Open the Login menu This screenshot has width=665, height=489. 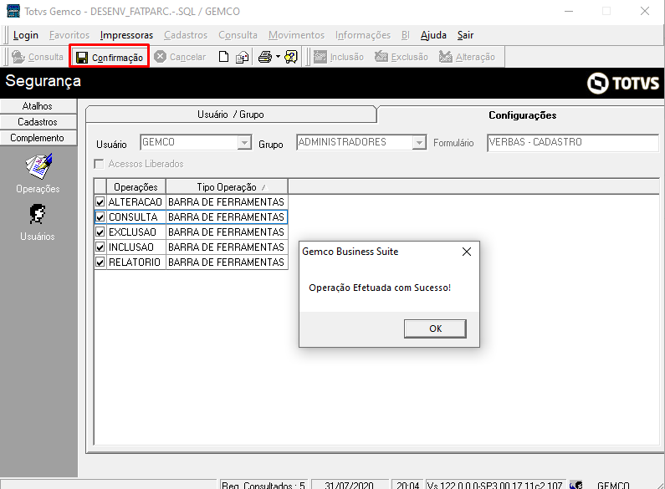[25, 35]
